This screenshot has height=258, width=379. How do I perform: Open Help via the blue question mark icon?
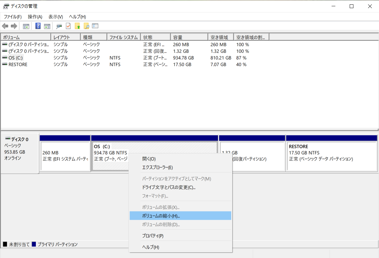click(38, 26)
